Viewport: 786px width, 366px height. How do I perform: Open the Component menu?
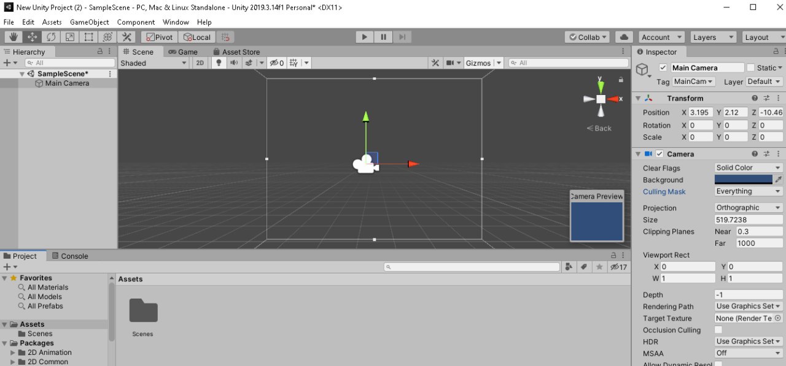pos(136,22)
